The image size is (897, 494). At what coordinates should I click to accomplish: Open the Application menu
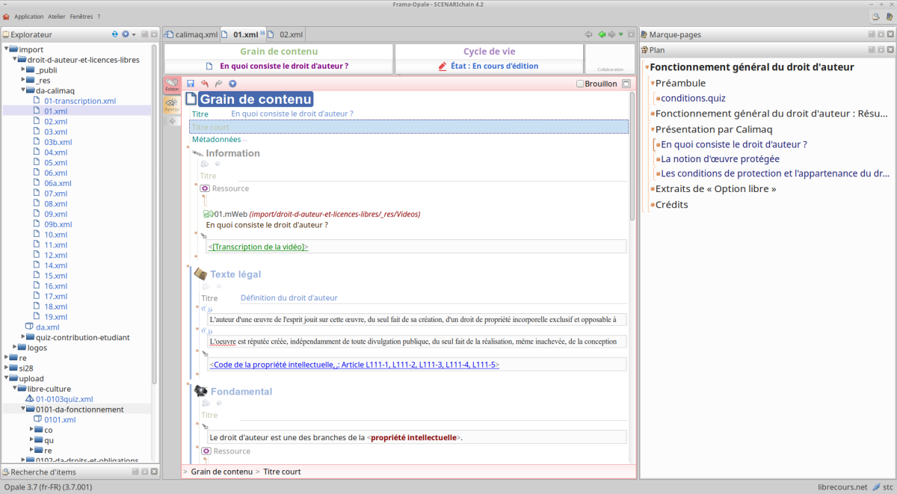pos(29,16)
